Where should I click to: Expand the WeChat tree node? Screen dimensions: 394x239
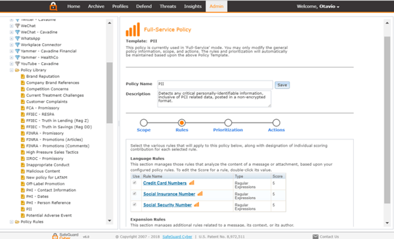[12, 26]
